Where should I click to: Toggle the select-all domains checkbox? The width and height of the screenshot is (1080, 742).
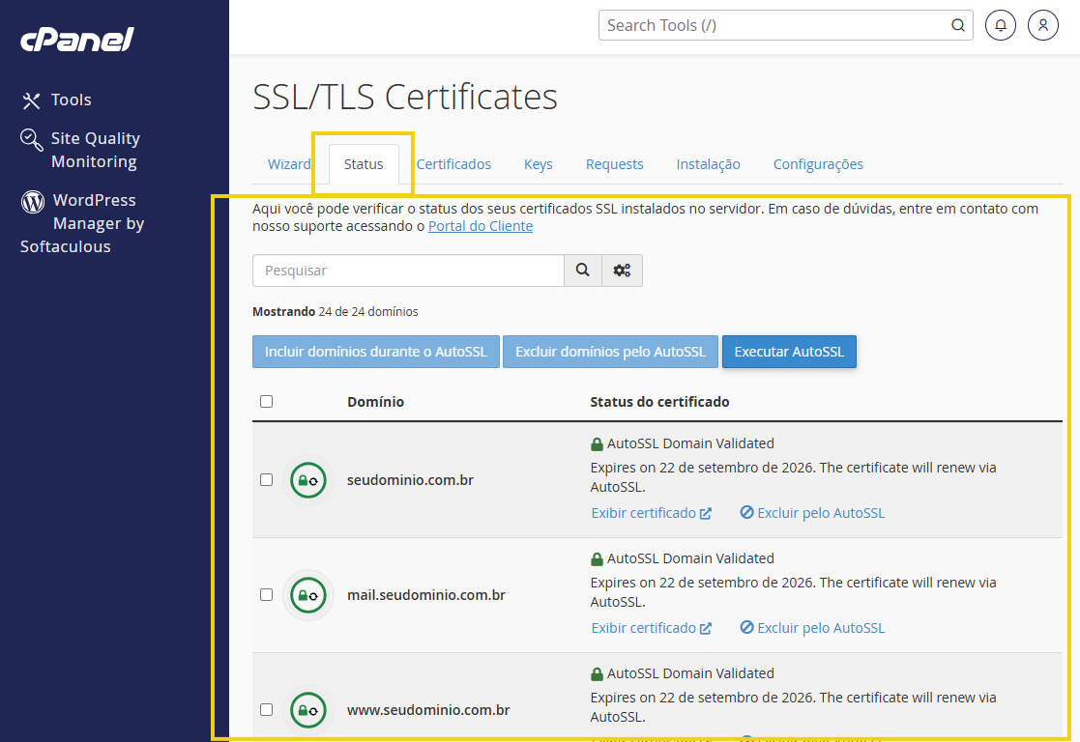click(x=267, y=401)
